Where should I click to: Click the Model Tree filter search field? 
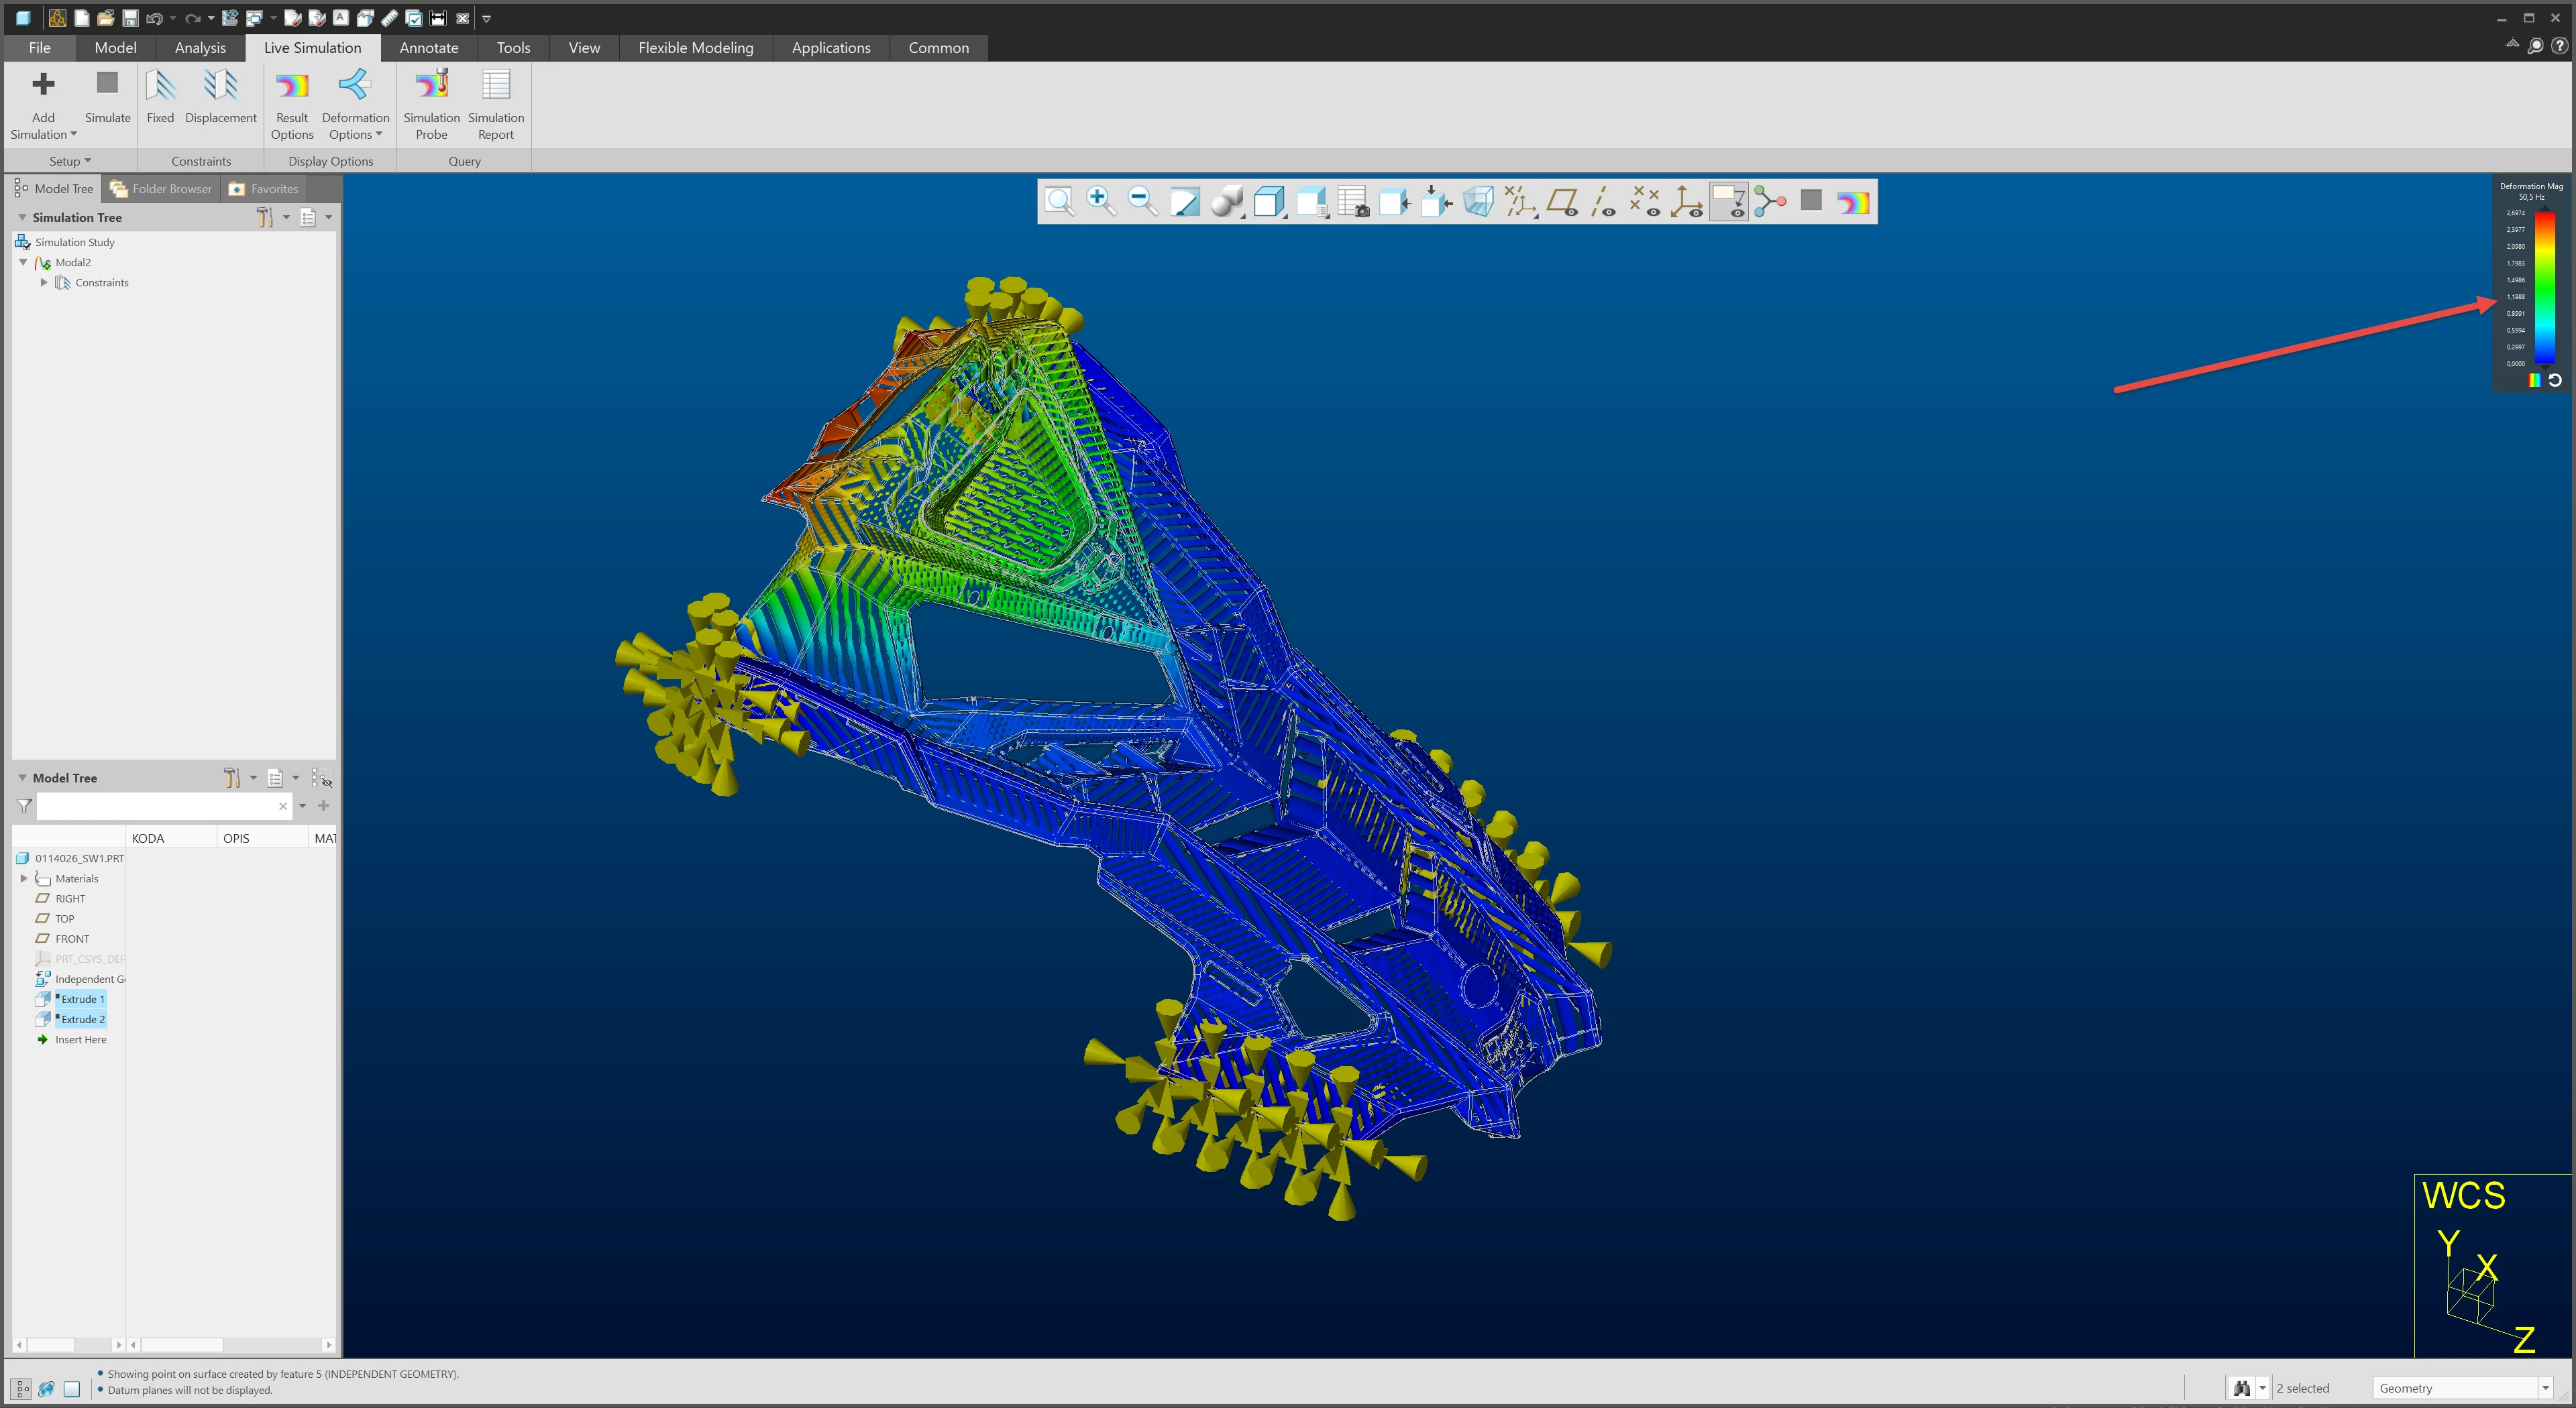tap(157, 805)
